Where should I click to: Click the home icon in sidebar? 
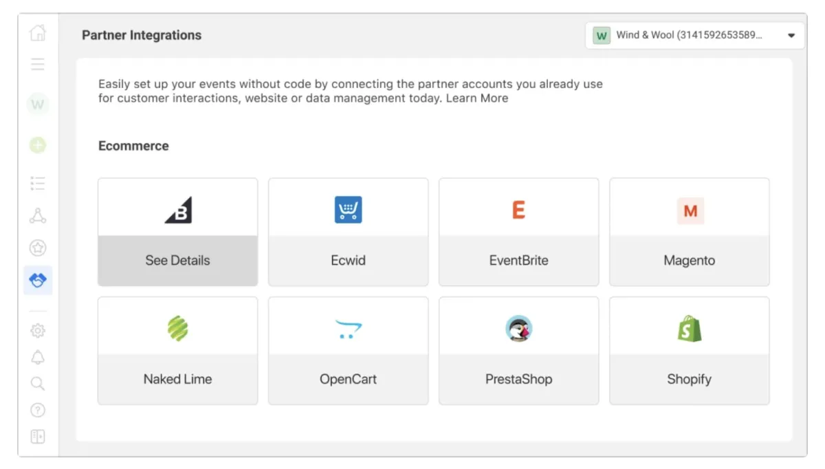pyautogui.click(x=38, y=32)
